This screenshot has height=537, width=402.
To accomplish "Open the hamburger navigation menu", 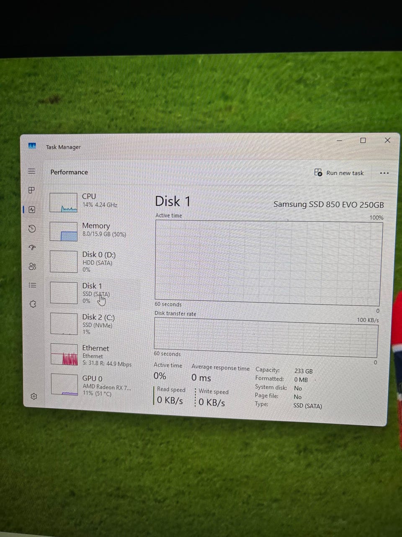I will pyautogui.click(x=32, y=171).
